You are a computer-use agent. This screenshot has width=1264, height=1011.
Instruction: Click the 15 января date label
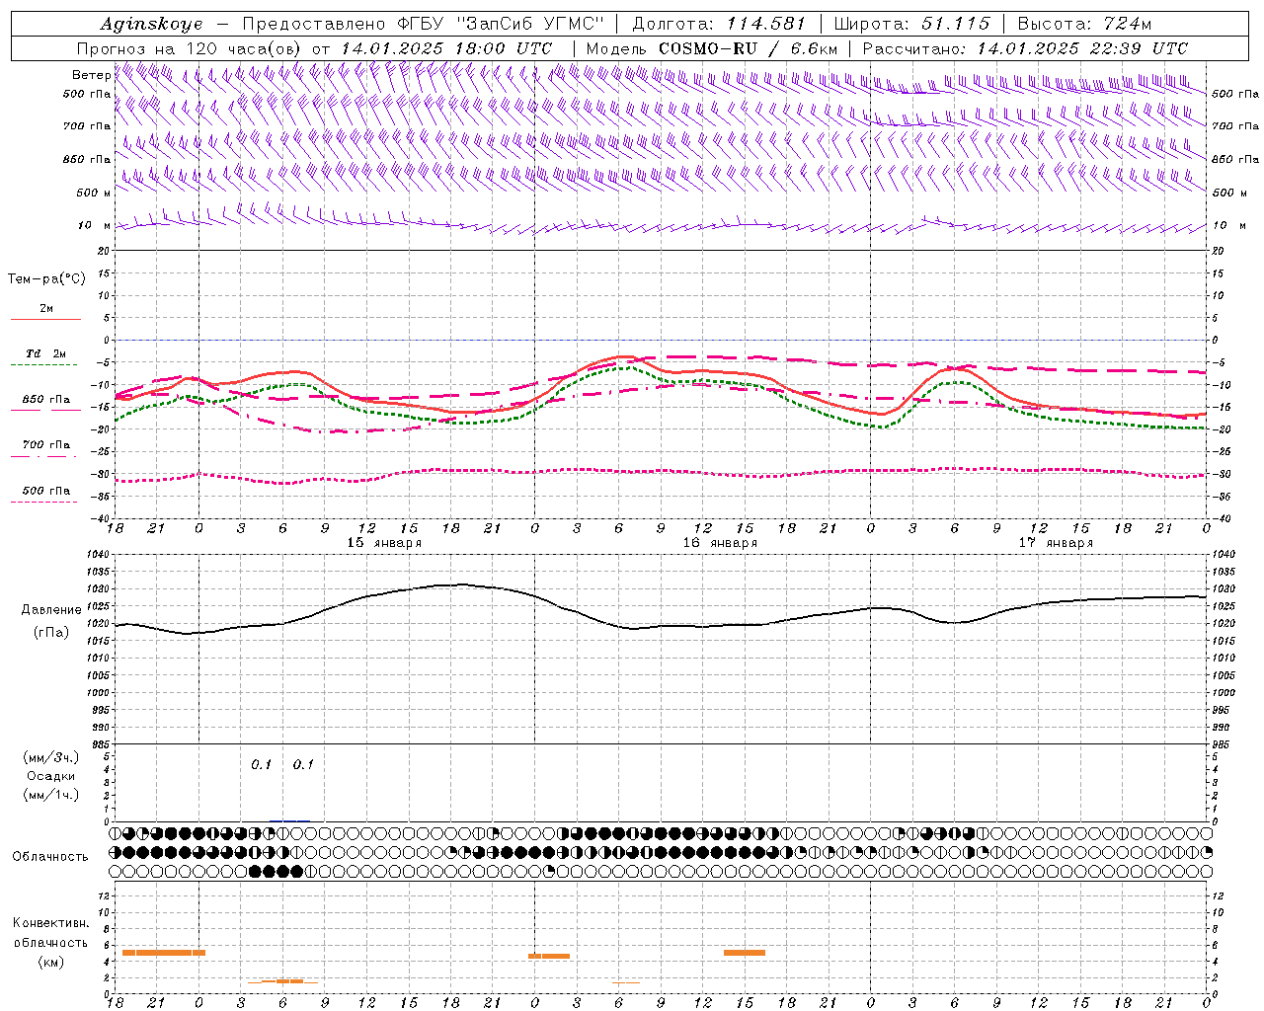coord(384,543)
